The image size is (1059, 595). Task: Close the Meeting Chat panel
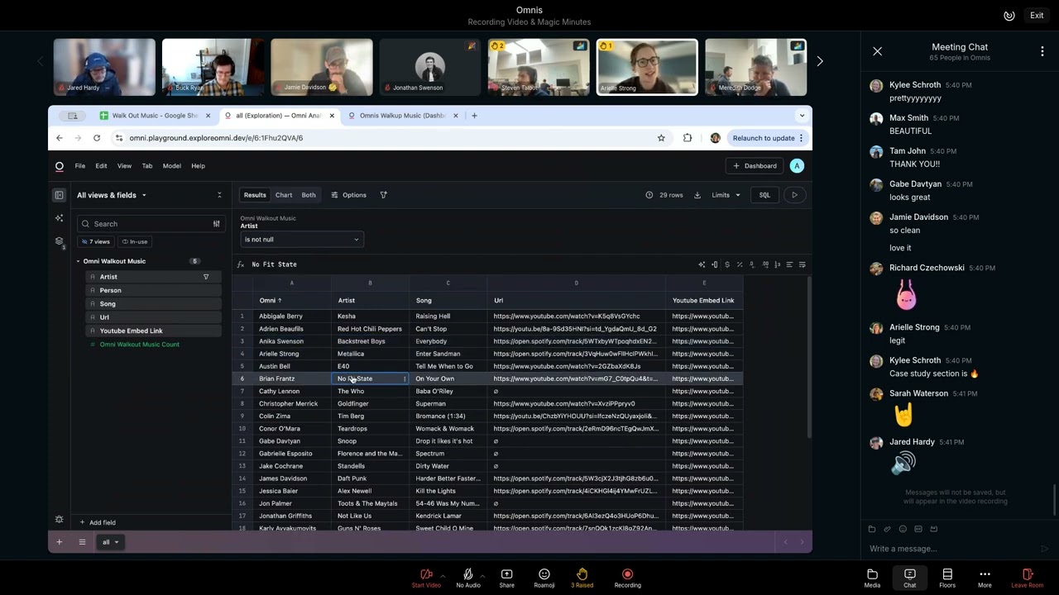click(877, 51)
